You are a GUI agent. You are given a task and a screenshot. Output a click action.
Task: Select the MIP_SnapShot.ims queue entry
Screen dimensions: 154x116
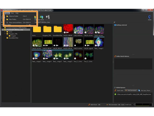133,94
